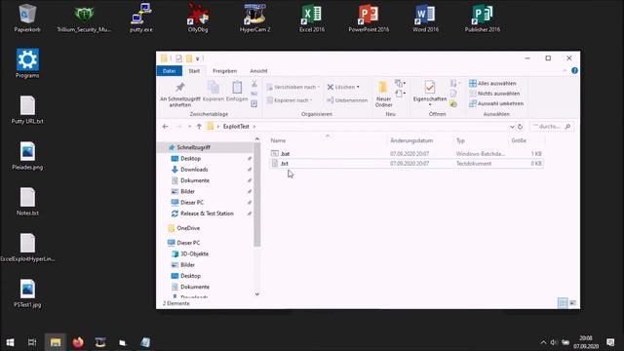The image size is (624, 351).
Task: Click Nichts auswählen in ribbon
Action: click(x=494, y=94)
